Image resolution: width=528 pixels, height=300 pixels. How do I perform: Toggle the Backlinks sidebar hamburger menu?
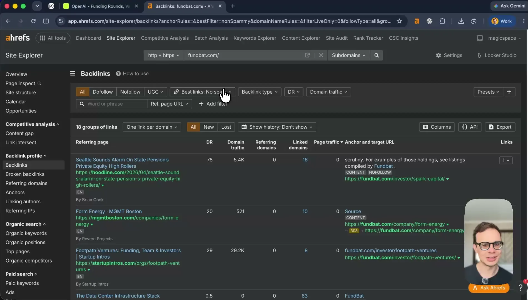click(73, 73)
